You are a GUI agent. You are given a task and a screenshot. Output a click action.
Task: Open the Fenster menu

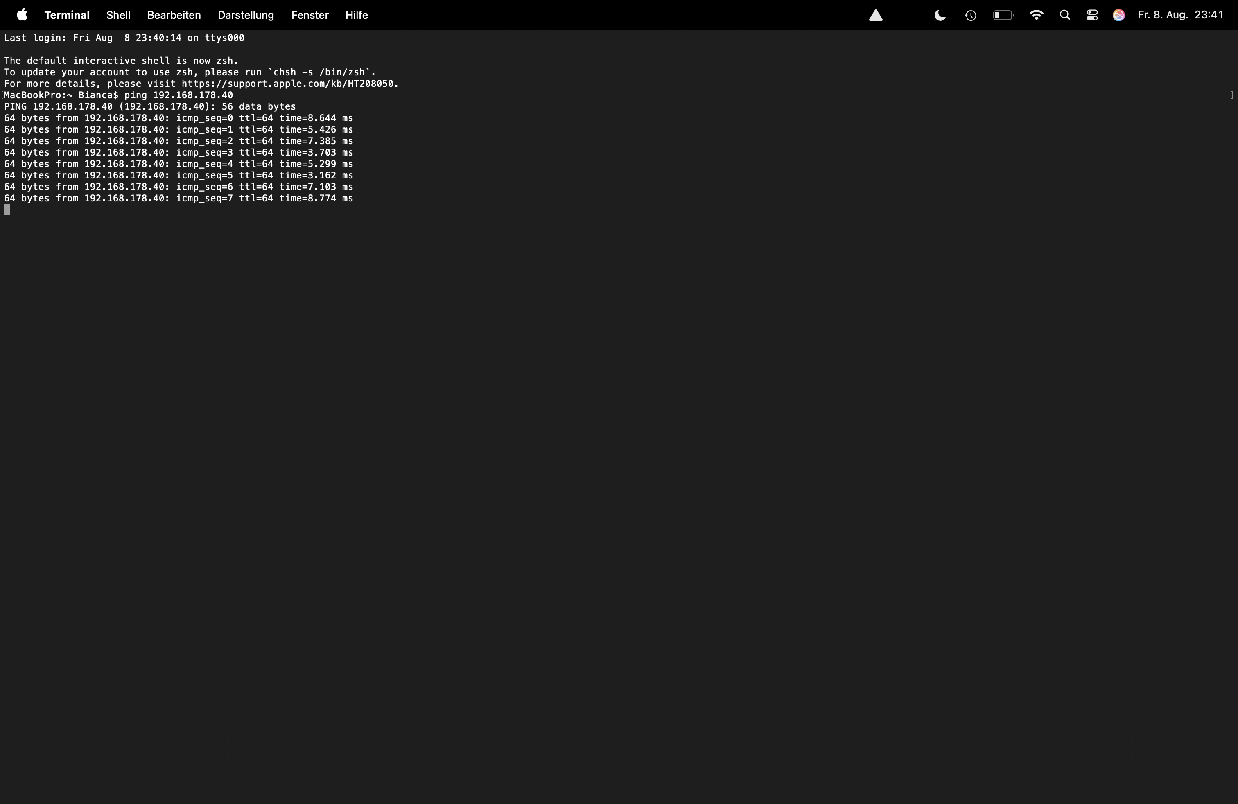309,15
